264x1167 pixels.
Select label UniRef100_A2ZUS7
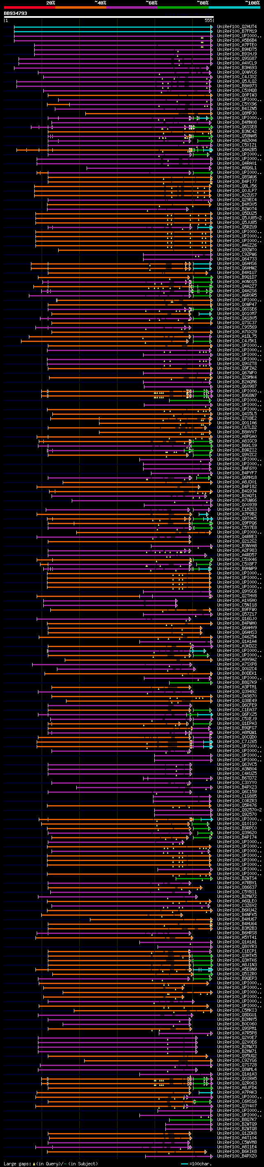[236, 195]
